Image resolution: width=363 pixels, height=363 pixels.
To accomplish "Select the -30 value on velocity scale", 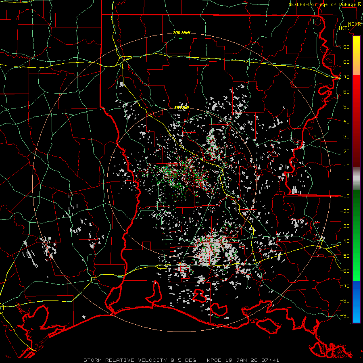I will pyautogui.click(x=345, y=226).
